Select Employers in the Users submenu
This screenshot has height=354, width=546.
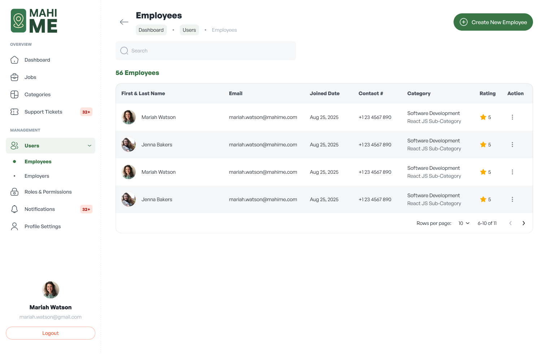pyautogui.click(x=37, y=176)
